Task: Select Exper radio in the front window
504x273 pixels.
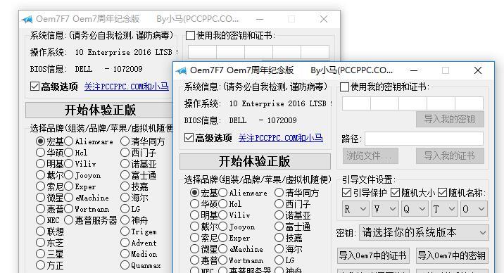Action: pos(222,238)
